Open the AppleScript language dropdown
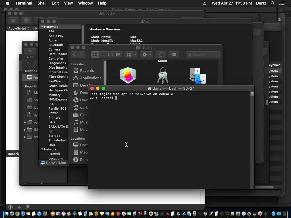The height and width of the screenshot is (218, 291). (x=19, y=28)
